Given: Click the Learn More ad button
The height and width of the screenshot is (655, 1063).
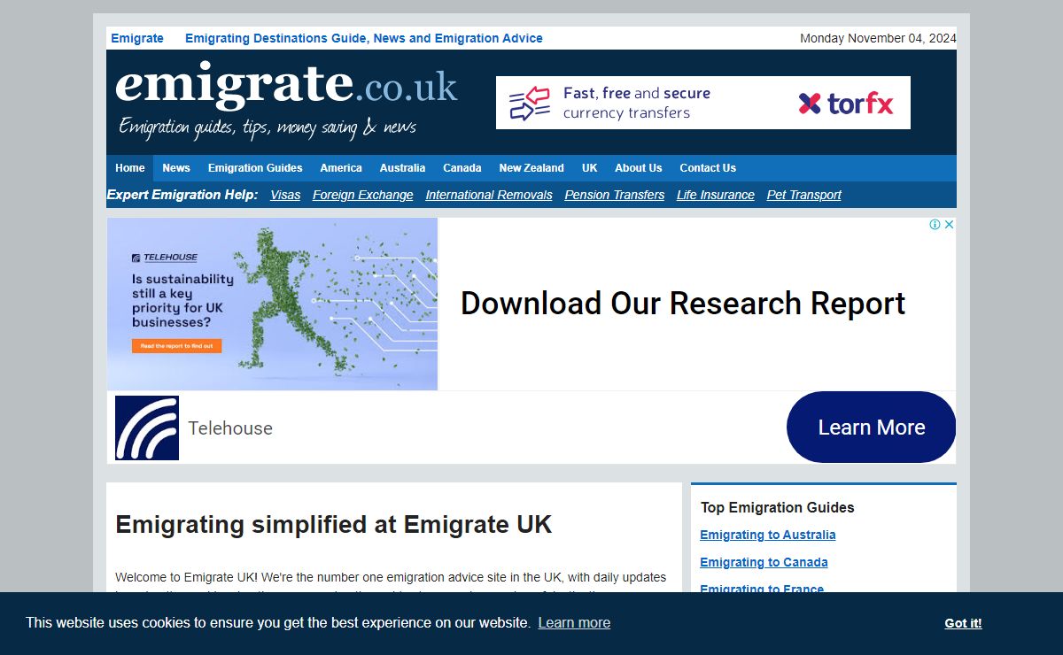Looking at the screenshot, I should coord(872,428).
